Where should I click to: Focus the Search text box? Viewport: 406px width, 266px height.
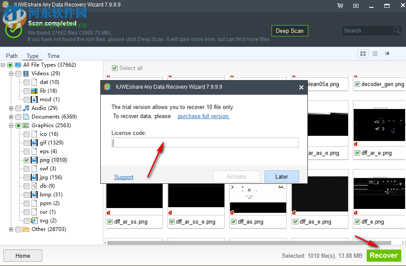[367, 31]
